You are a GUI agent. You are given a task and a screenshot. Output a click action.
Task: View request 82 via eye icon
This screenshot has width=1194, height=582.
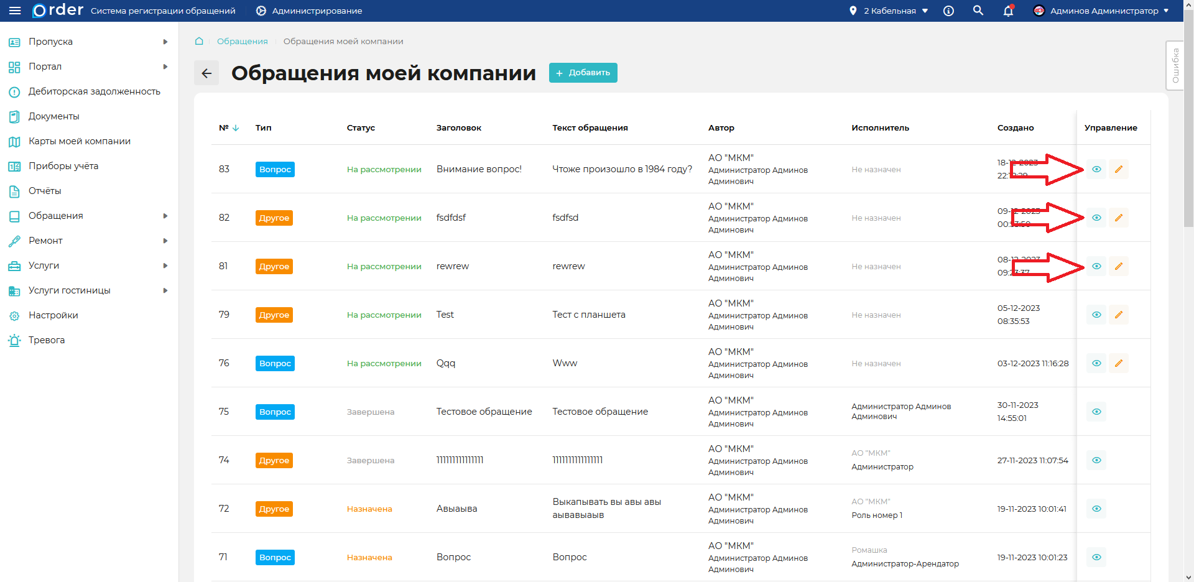[x=1096, y=218]
